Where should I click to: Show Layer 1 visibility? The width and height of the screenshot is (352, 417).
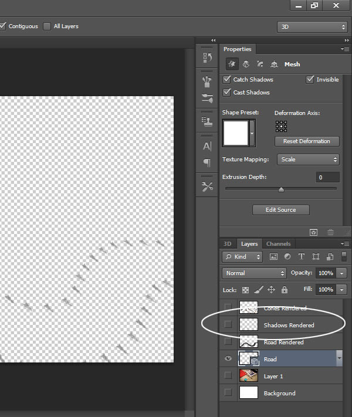point(228,375)
